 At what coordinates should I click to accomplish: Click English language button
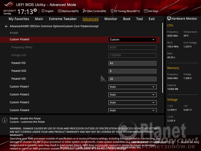pyautogui.click(x=49, y=11)
